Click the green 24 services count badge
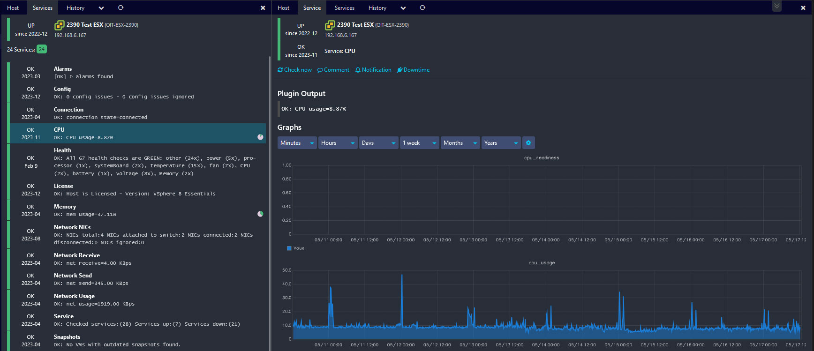The image size is (814, 351). tap(42, 49)
